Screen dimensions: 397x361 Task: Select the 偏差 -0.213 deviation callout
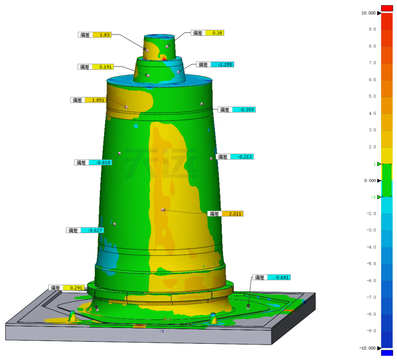point(235,157)
